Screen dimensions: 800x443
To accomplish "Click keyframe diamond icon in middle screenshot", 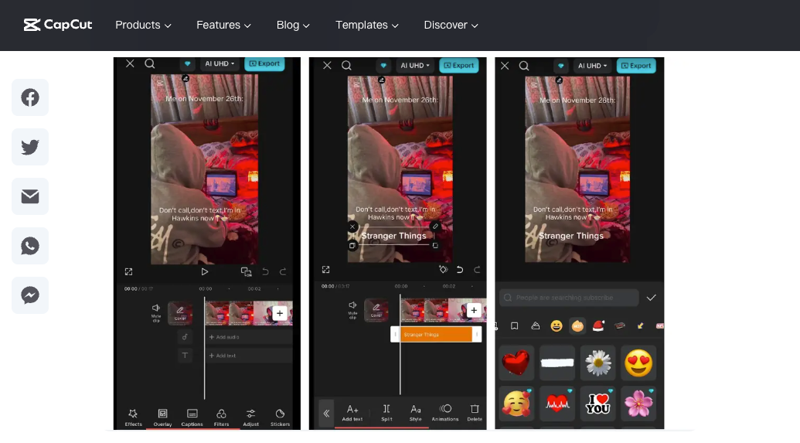I will (444, 270).
